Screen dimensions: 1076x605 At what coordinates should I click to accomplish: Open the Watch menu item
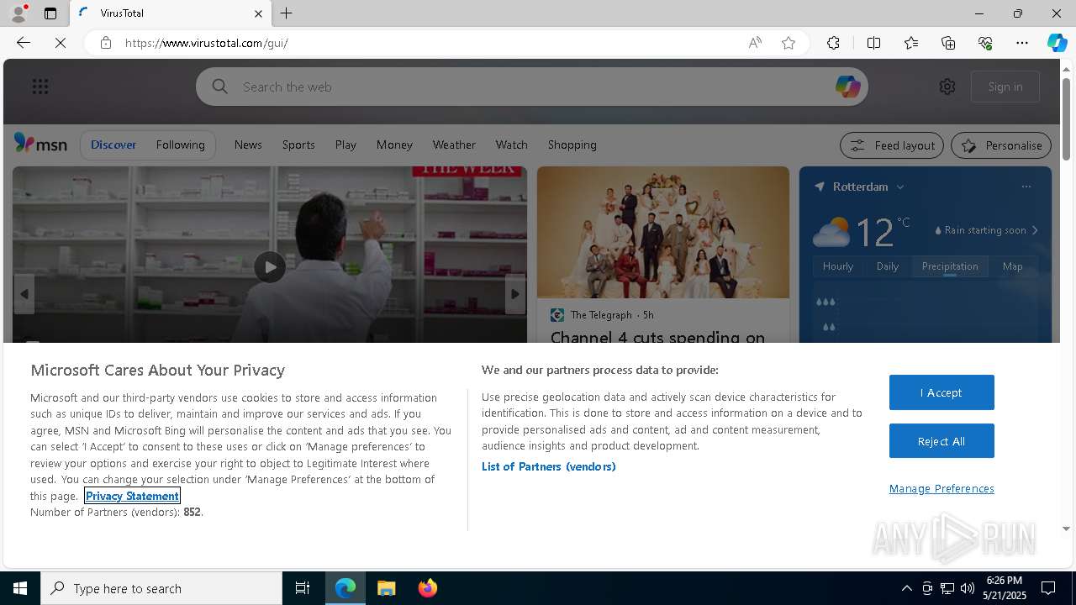(x=511, y=145)
